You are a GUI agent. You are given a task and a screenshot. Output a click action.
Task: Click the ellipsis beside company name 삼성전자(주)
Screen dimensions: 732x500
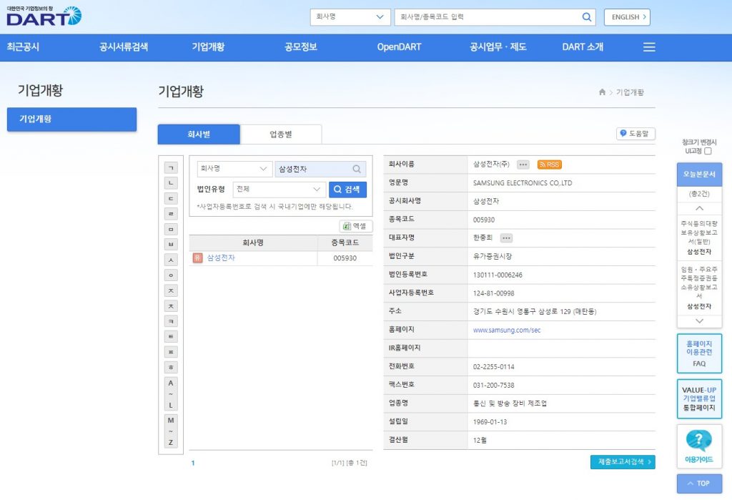point(523,165)
